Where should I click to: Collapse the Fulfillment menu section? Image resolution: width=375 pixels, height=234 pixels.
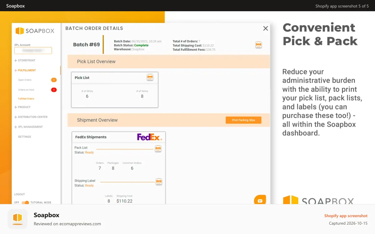coord(25,71)
